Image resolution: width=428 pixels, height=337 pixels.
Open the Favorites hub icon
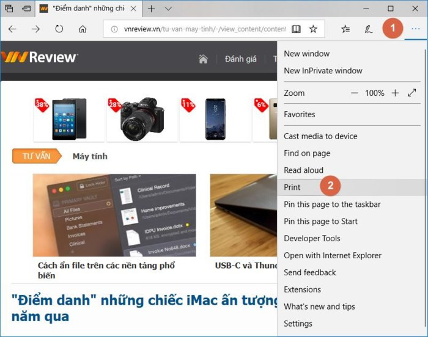click(345, 29)
